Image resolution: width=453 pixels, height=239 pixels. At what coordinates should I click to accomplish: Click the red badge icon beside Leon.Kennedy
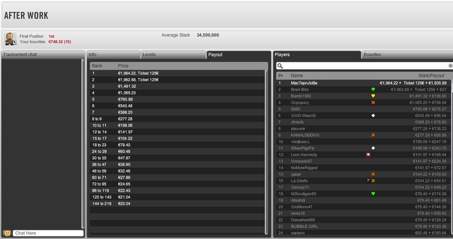point(368,154)
